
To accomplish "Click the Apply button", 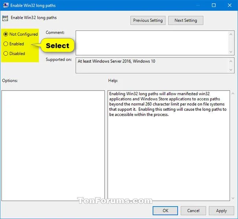I will [222, 211].
